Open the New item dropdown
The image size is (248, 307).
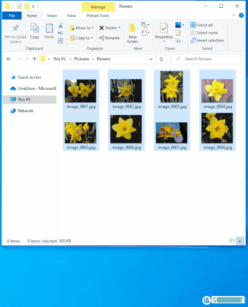[x=145, y=25]
